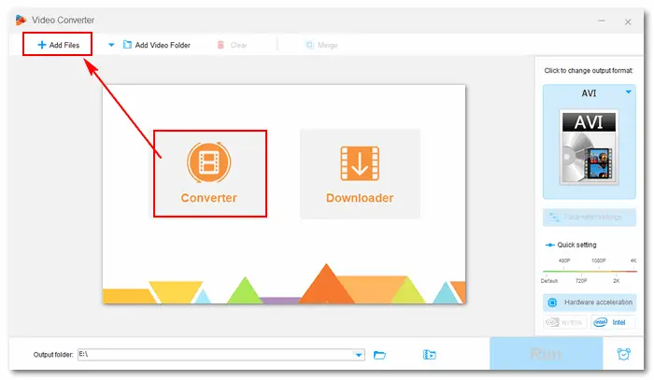Click the Video Converter app logo
Screen dimensions: 654x380
coord(21,20)
